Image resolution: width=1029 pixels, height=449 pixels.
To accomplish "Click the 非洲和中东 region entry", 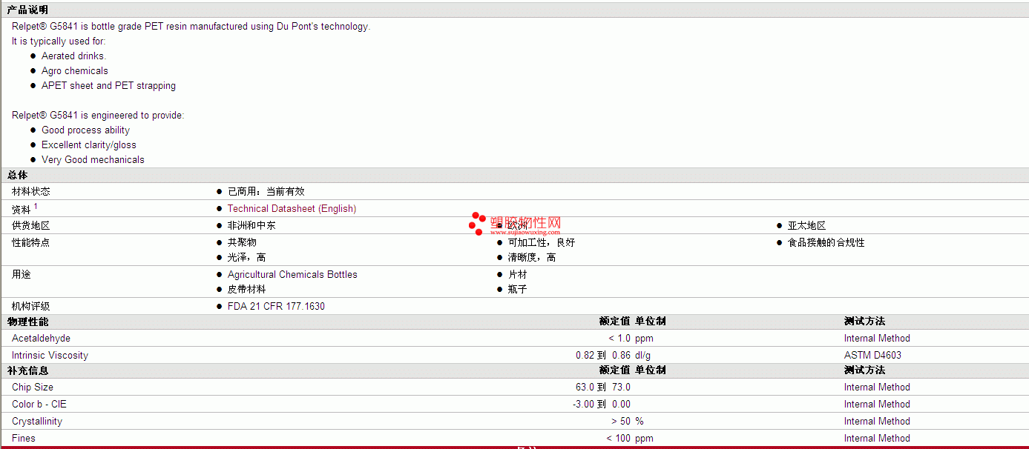I will tap(252, 226).
